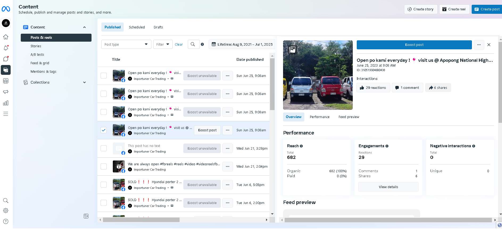Image resolution: width=502 pixels, height=230 pixels.
Task: Show Negative interactions info icon
Action: point(474,146)
